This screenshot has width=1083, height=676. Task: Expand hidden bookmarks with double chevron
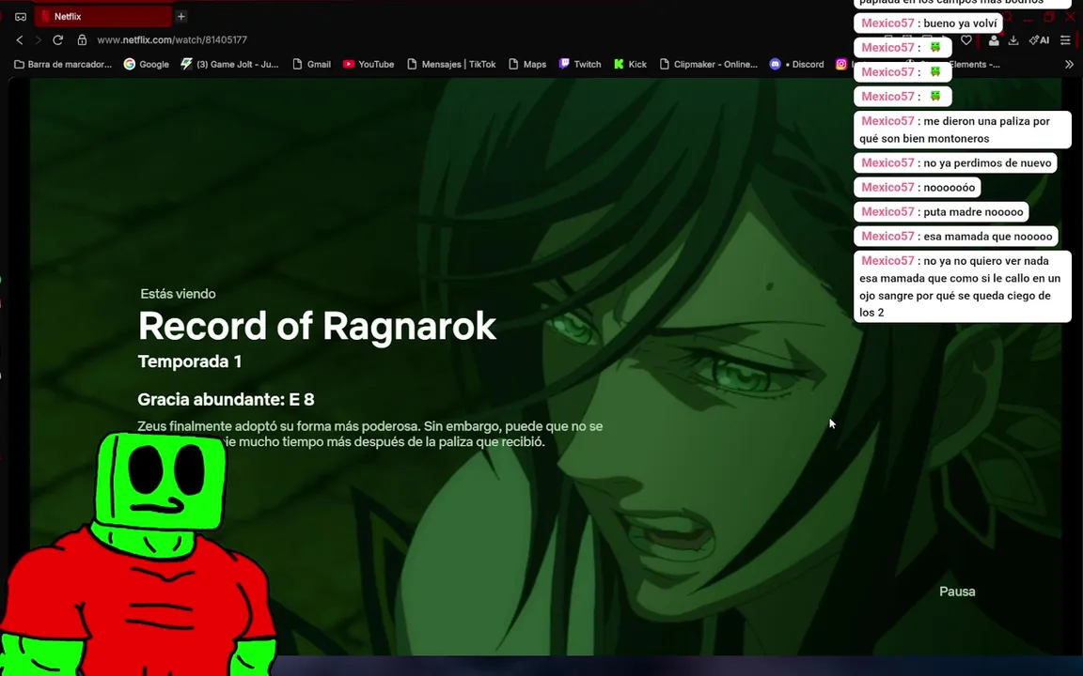(1069, 64)
